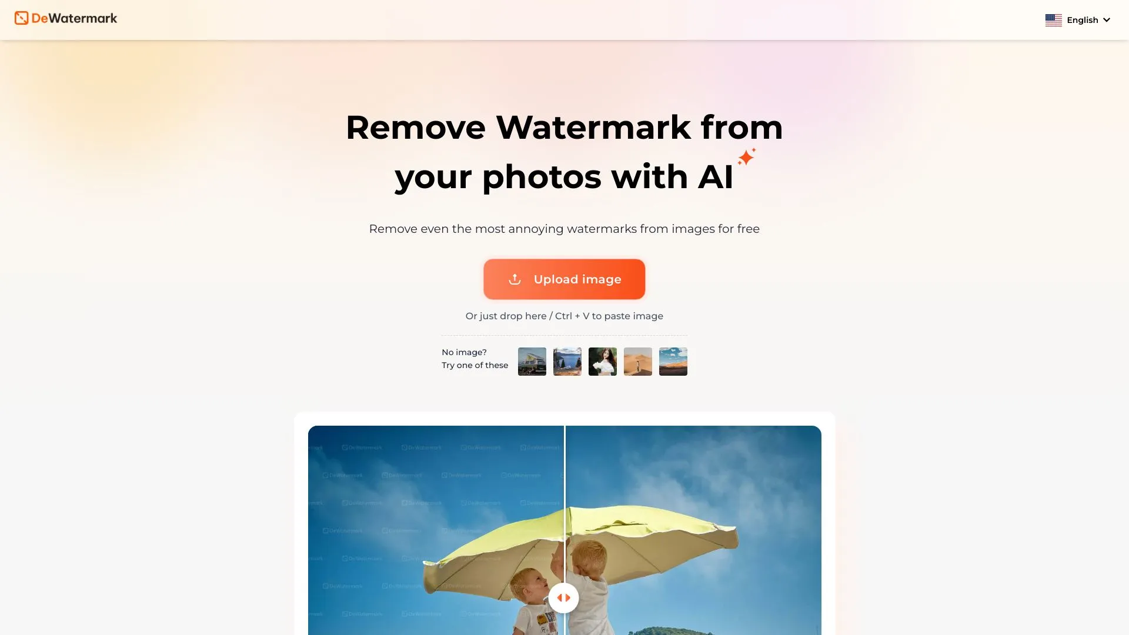Expand the language selection chevron

(1108, 19)
